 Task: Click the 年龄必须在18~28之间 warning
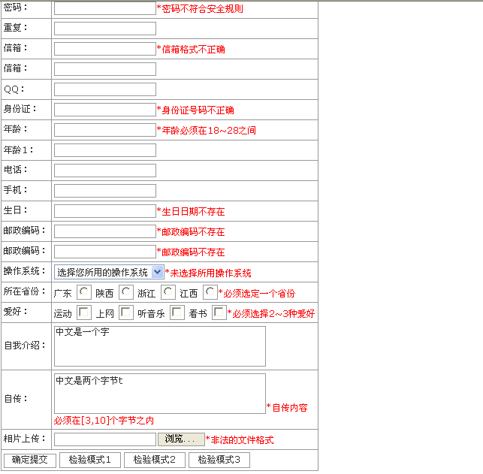click(x=207, y=130)
